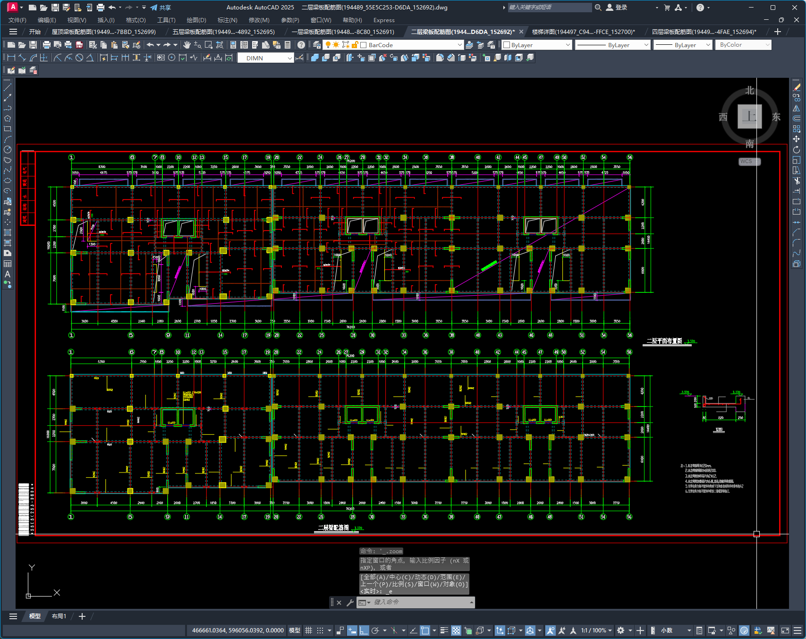Image resolution: width=806 pixels, height=639 pixels.
Task: Click the Plot printer icon in toolbar
Action: 47,45
